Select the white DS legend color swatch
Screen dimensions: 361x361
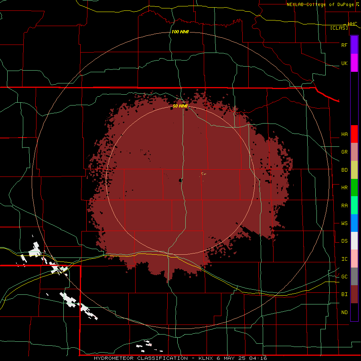354,241
